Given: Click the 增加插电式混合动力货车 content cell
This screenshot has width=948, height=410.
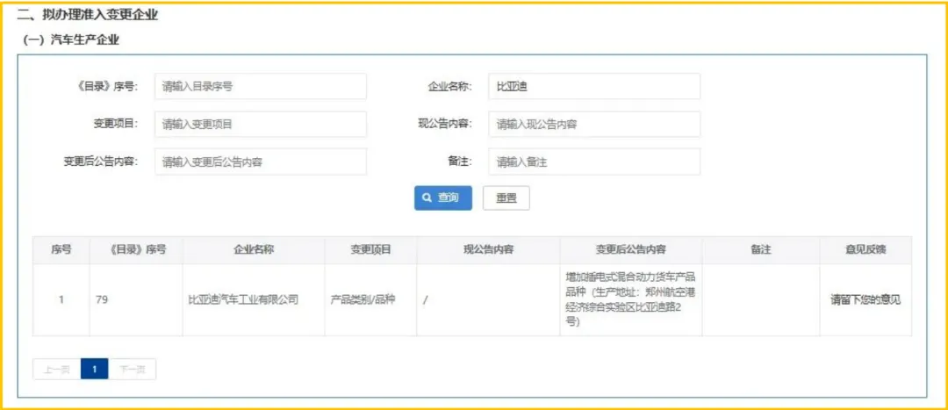Looking at the screenshot, I should pos(631,300).
